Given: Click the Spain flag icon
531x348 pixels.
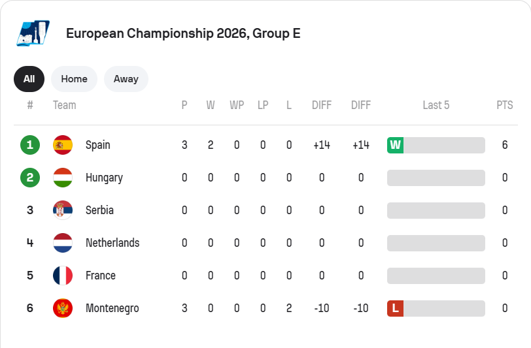Looking at the screenshot, I should (63, 145).
